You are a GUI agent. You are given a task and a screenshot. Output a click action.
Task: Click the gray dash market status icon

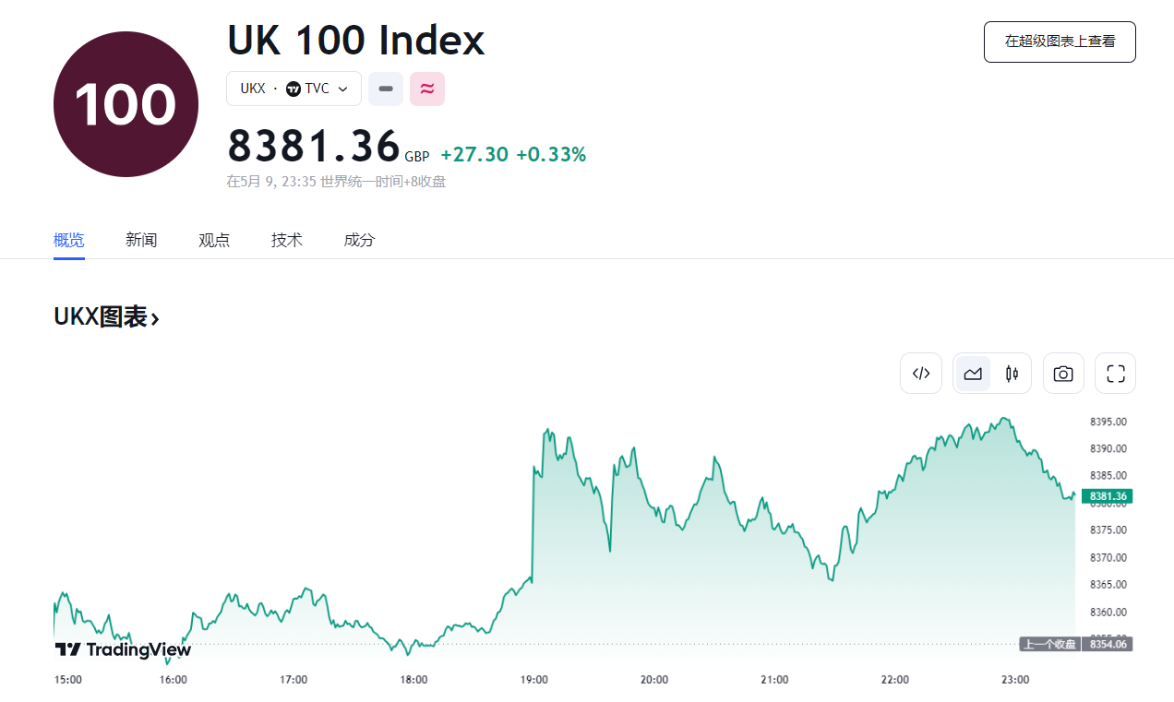tap(386, 89)
